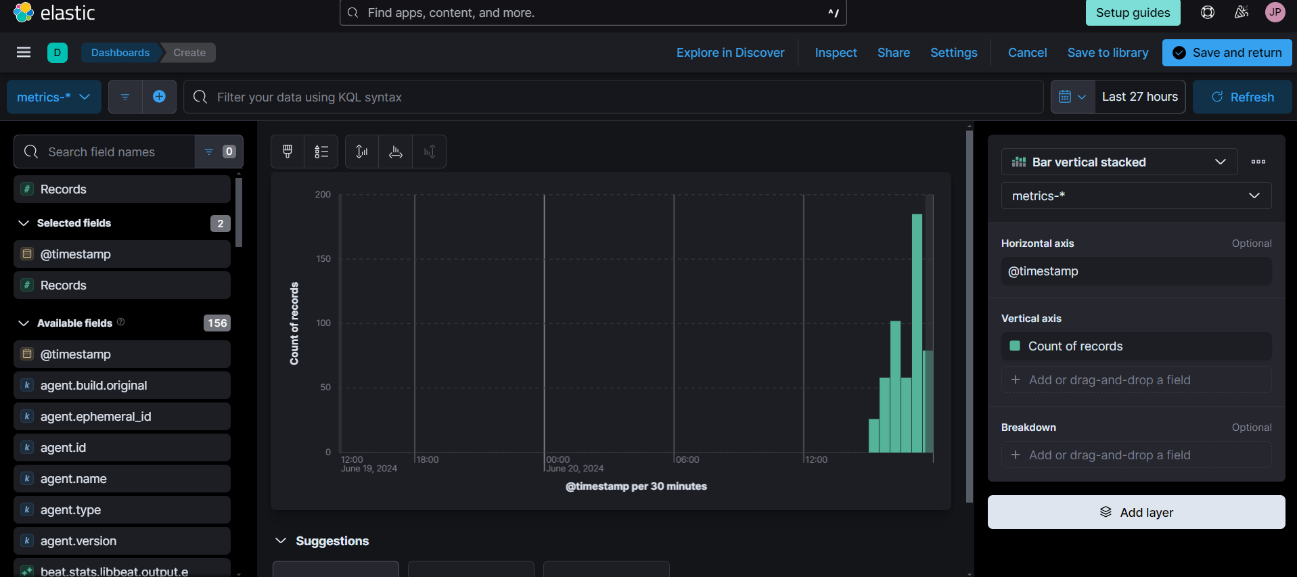Open the newsfeed celebration icon
This screenshot has height=577, width=1297.
[1242, 12]
